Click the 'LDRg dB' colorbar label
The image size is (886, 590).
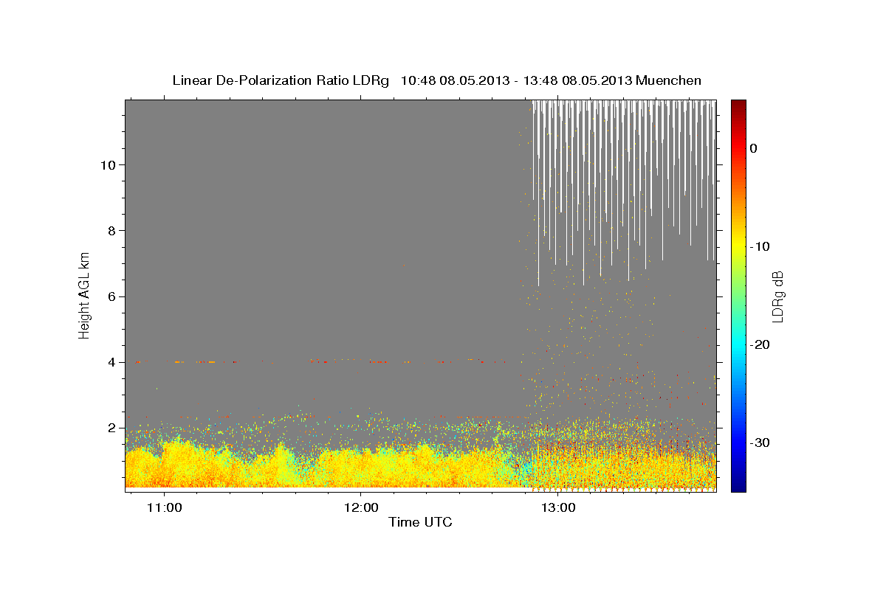pyautogui.click(x=777, y=296)
